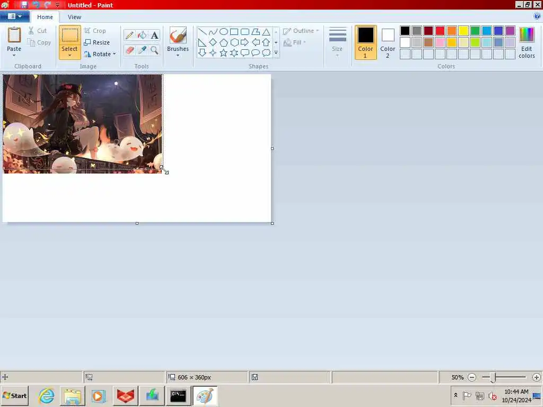Choose the Triangle shape
The width and height of the screenshot is (543, 407).
(x=266, y=32)
